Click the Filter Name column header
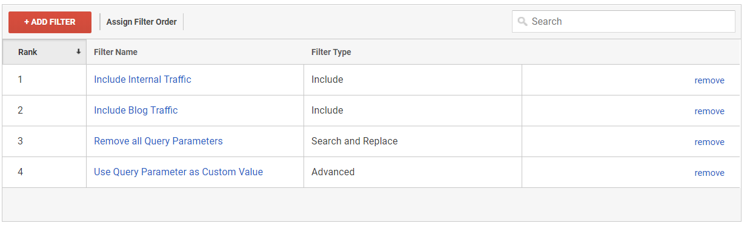 (x=116, y=52)
